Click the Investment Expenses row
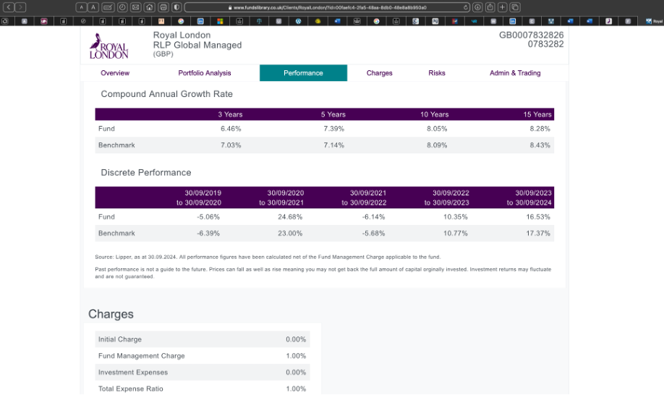664x395 pixels. (x=203, y=372)
